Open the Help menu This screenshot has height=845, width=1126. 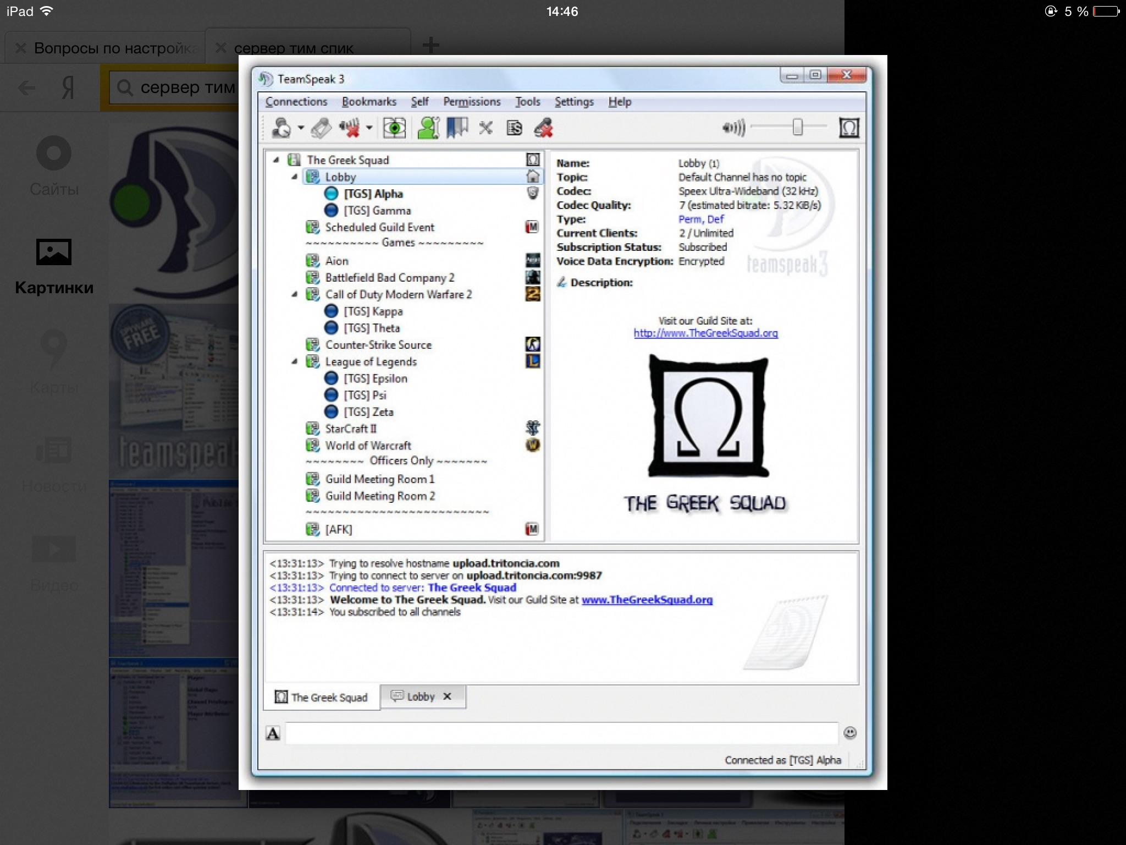point(620,102)
